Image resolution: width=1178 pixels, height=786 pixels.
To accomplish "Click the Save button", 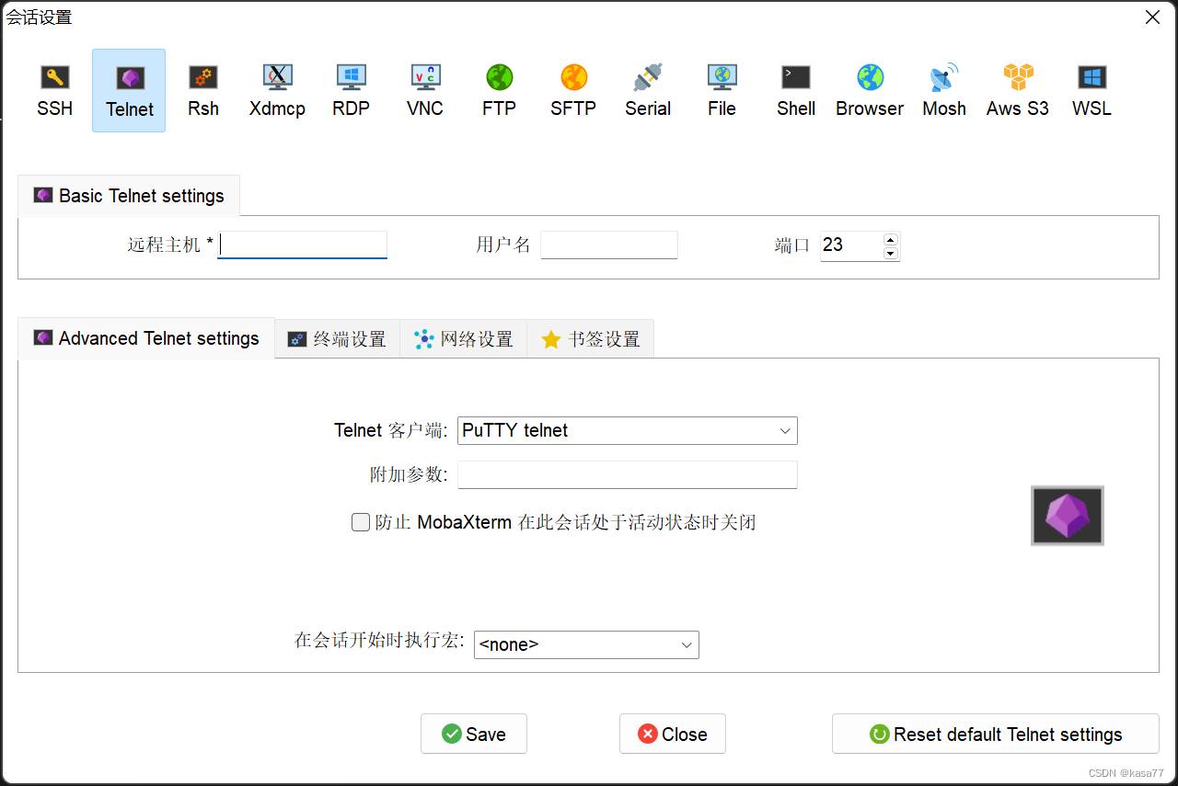I will (474, 734).
